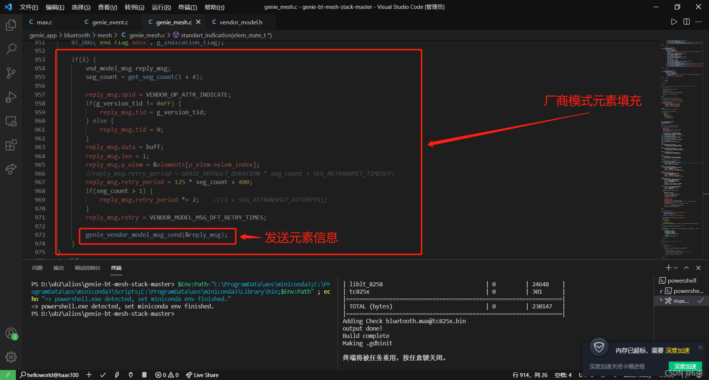
Task: Click the cursor position 行 914, 列 26
Action: click(530, 375)
